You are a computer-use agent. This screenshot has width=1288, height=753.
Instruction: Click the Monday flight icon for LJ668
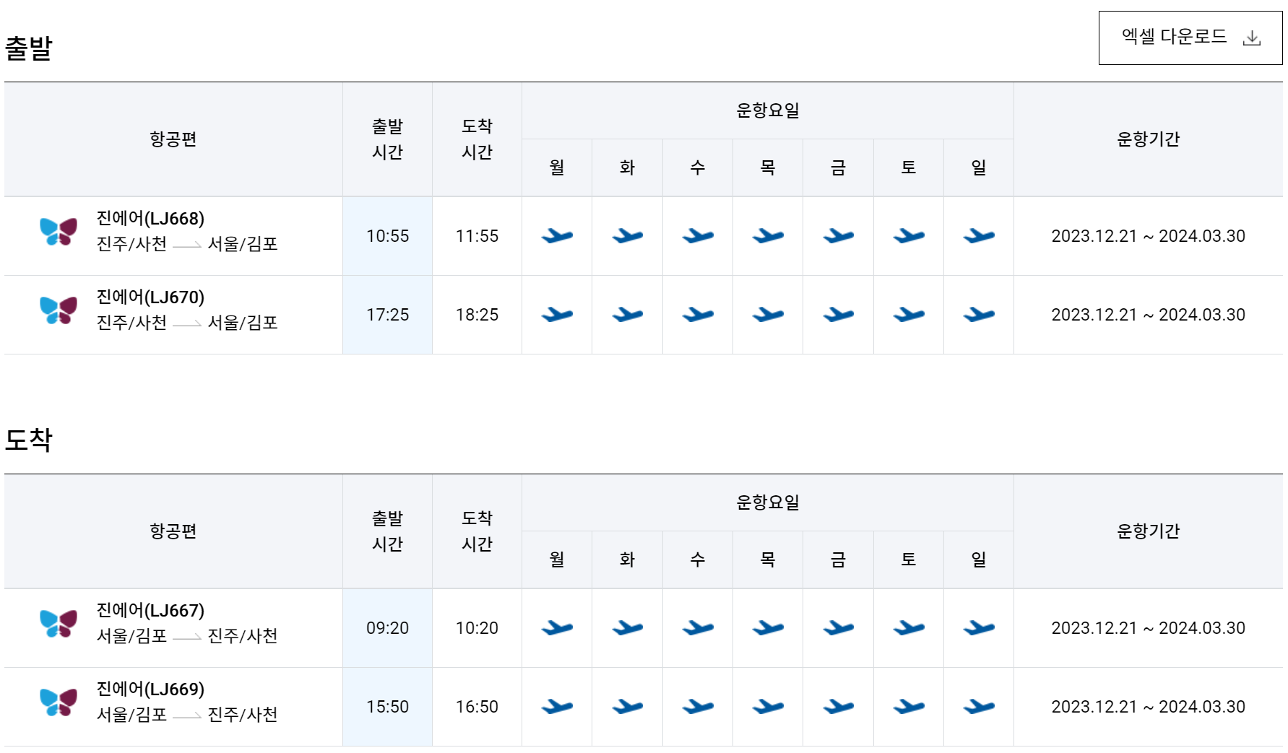click(557, 235)
